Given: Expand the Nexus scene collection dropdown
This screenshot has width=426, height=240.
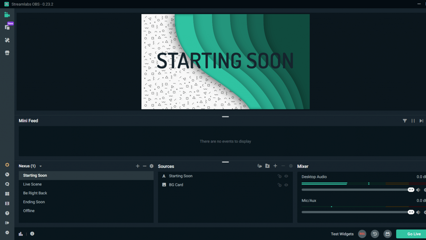Looking at the screenshot, I should 40,166.
